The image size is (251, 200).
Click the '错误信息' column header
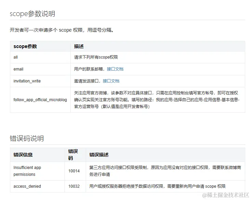click(37, 155)
